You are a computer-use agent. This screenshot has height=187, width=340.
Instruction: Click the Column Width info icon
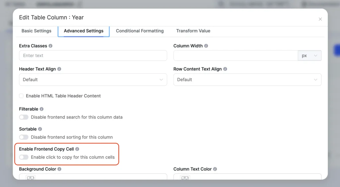point(206,46)
